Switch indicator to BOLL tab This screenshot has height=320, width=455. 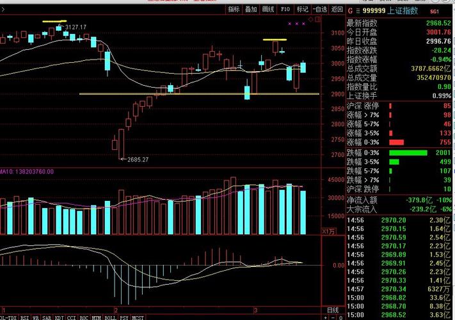(x=110, y=317)
